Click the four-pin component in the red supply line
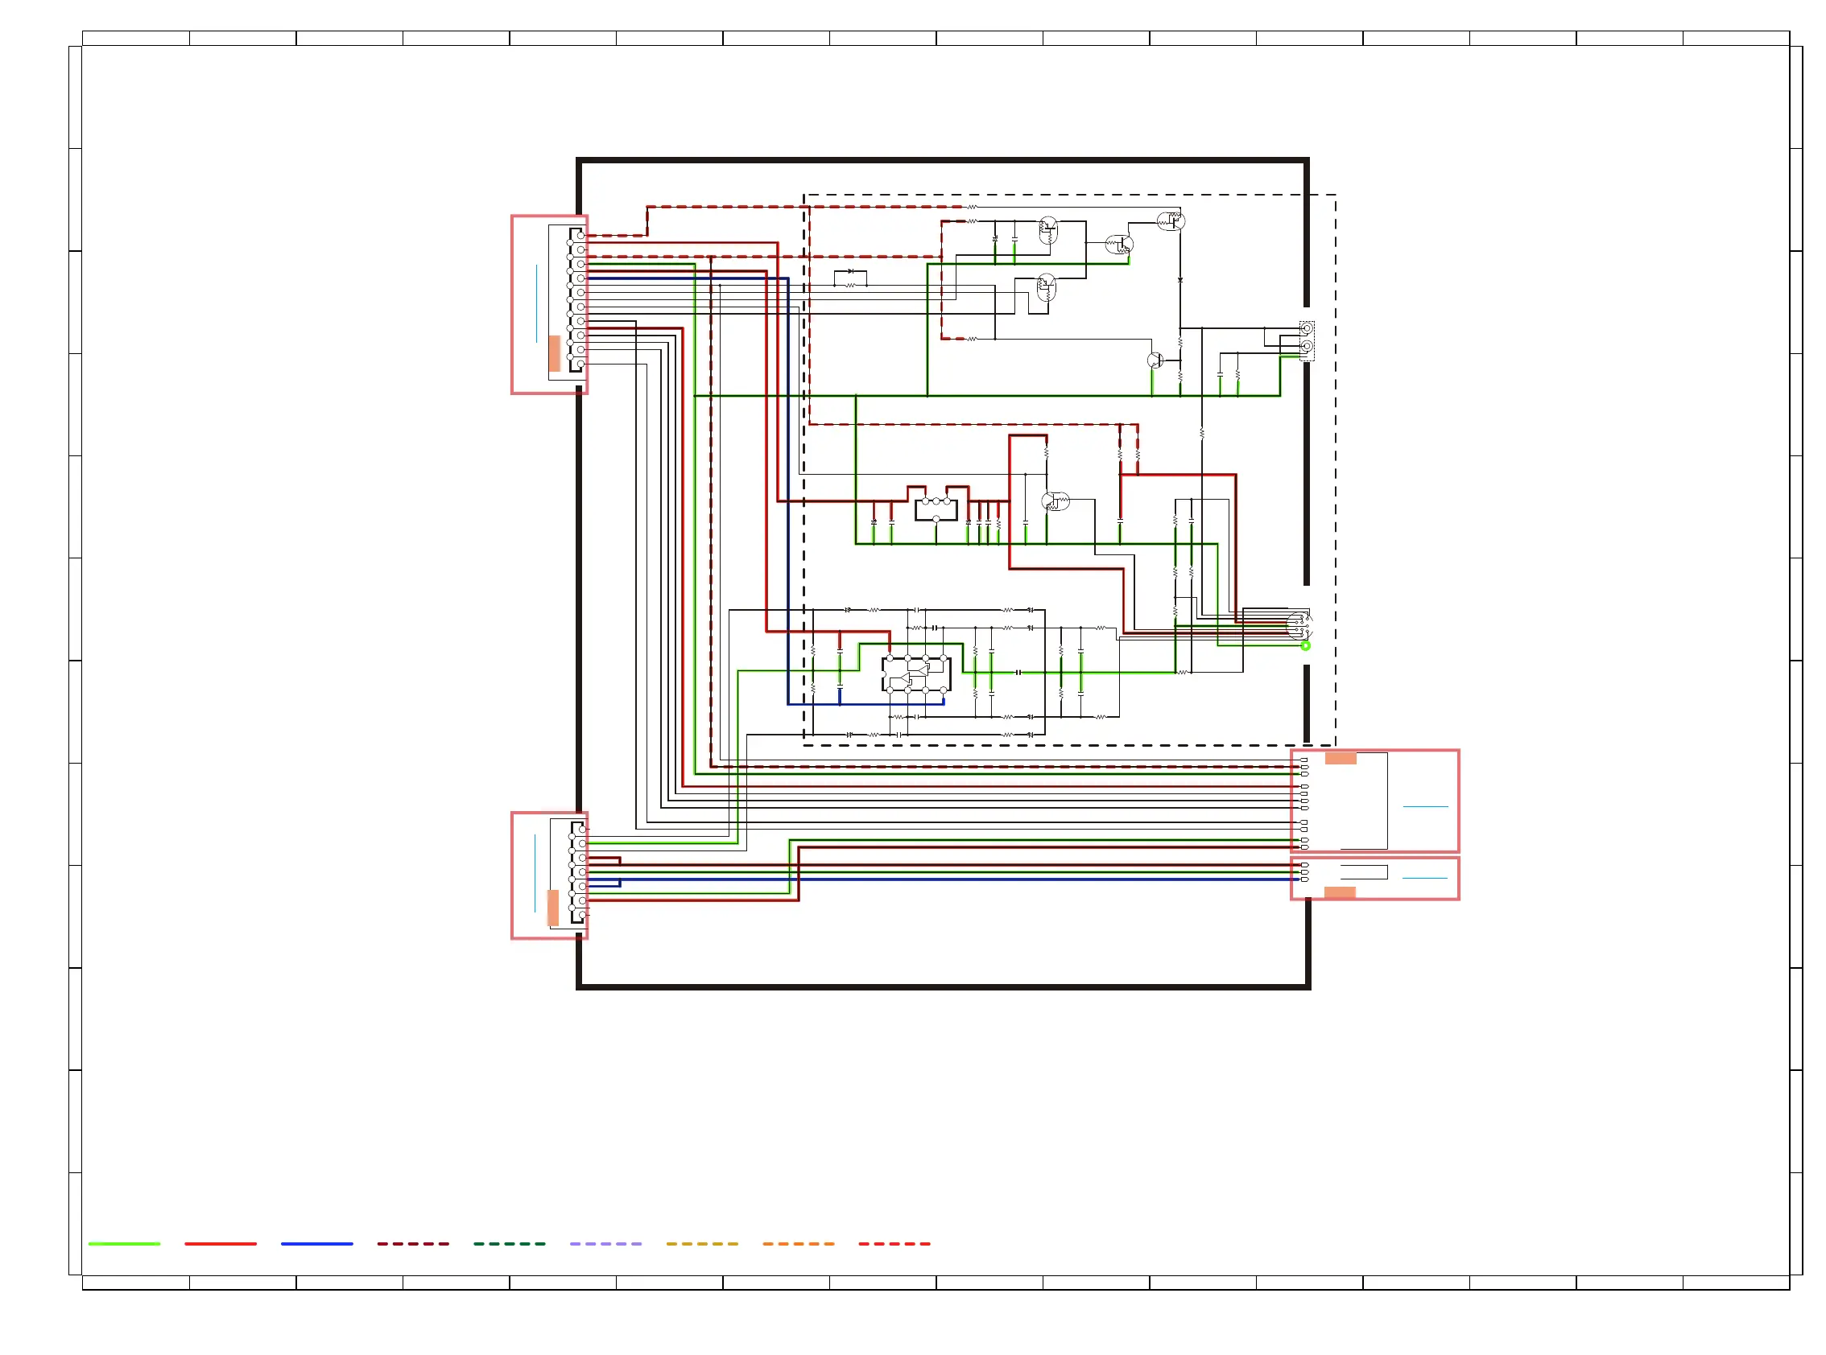 click(x=936, y=508)
